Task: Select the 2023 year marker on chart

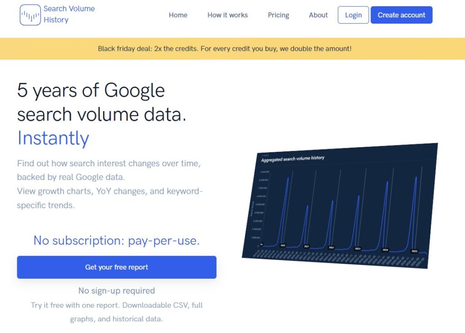Action: pyautogui.click(x=357, y=249)
